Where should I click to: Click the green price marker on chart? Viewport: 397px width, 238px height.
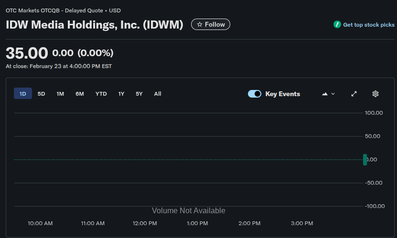365,159
